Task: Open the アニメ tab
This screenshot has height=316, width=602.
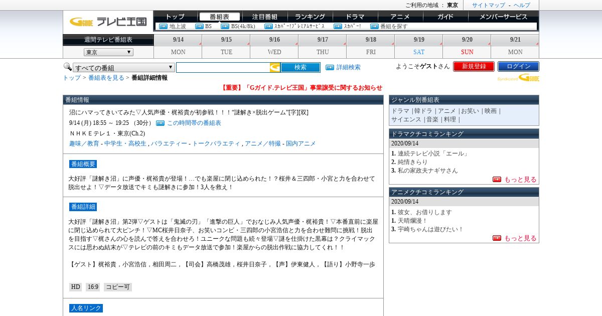Action: point(400,17)
